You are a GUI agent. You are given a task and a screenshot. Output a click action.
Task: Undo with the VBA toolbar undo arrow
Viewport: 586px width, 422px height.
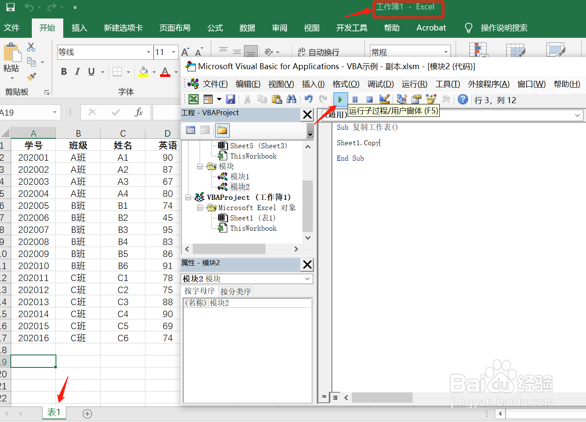[308, 100]
